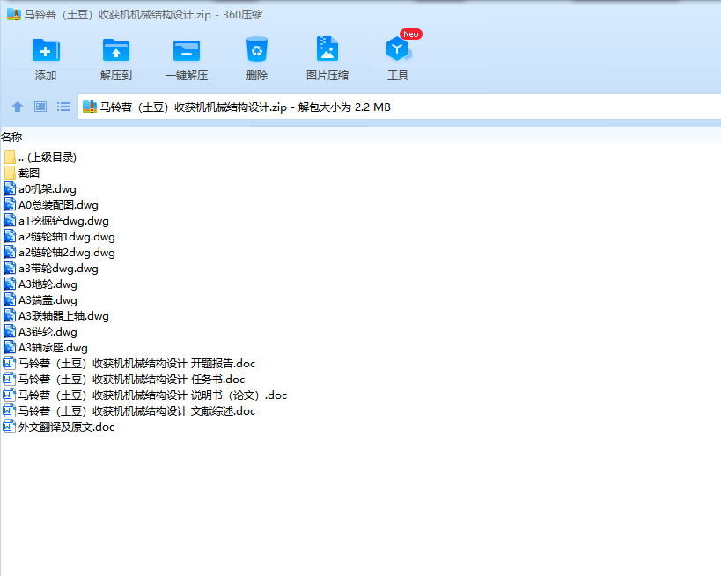This screenshot has height=576, width=721.
Task: Select file a3带轮dwg.dwg by name
Action: (x=58, y=269)
